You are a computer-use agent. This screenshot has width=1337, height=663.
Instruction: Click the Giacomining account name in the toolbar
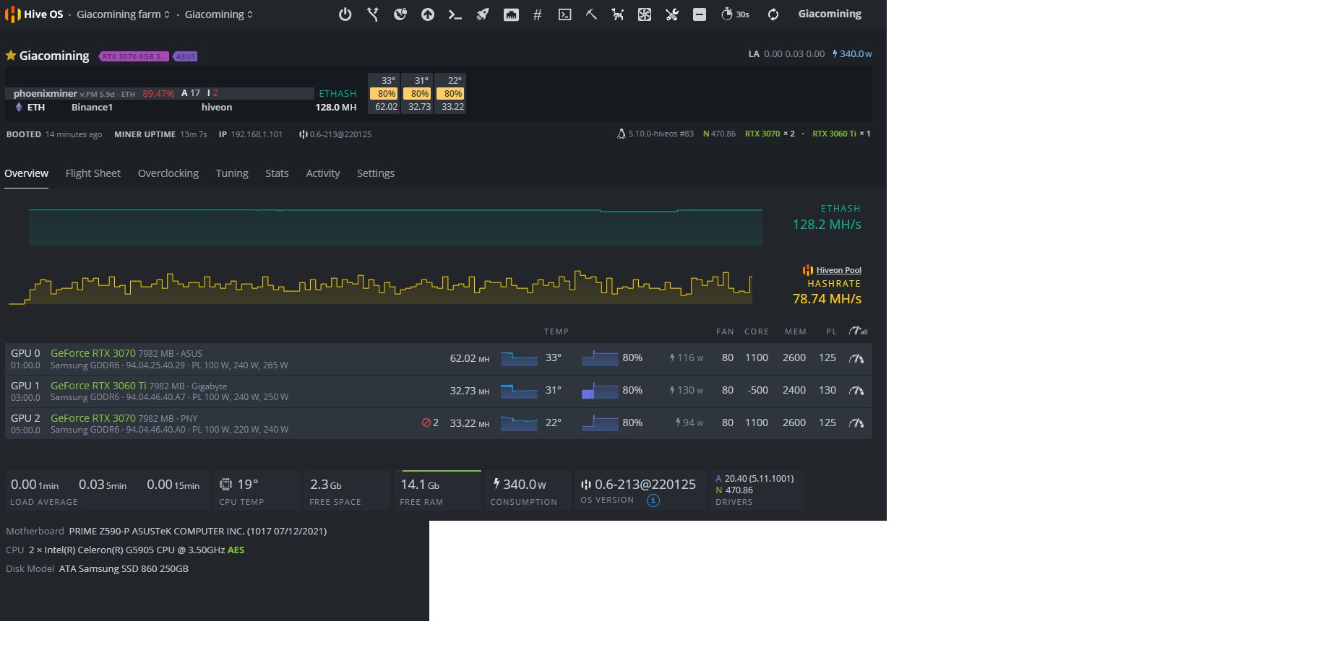click(830, 14)
